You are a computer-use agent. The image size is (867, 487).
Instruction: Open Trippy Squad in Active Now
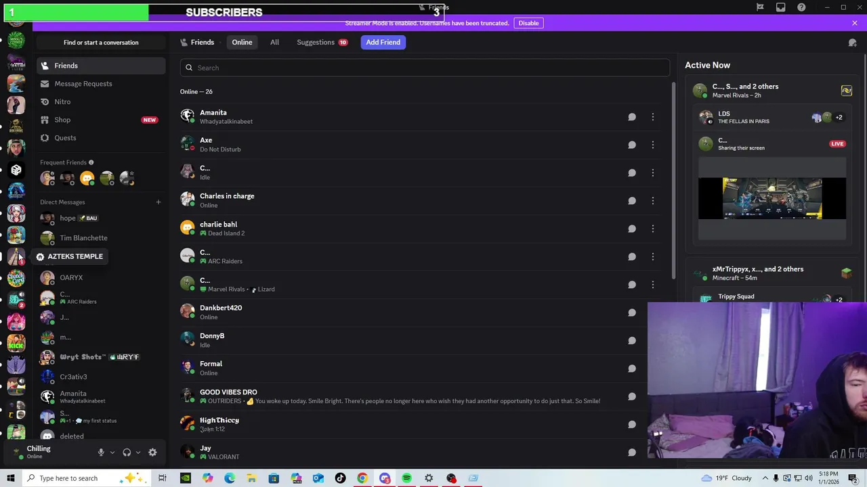tap(771, 297)
